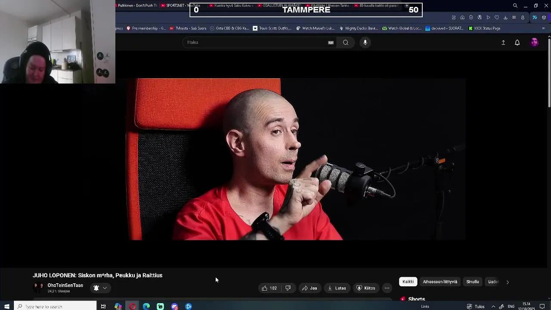Open Pro membership bookmark

tap(146, 28)
